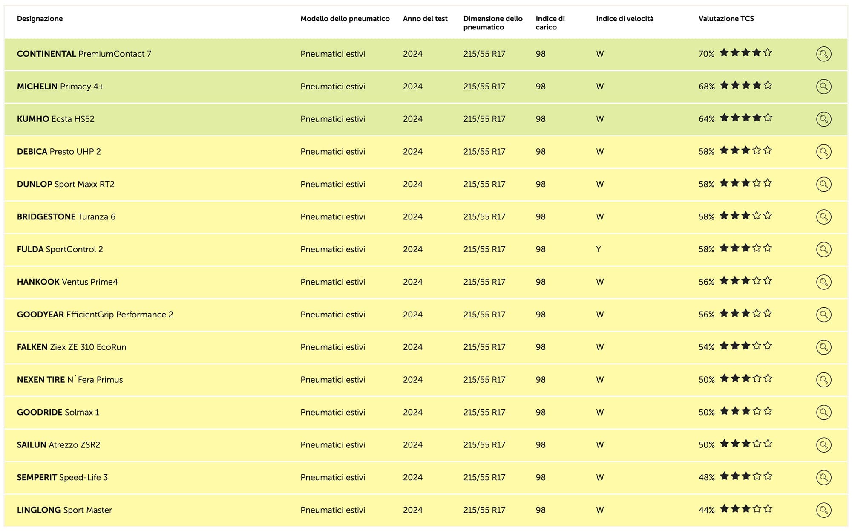The image size is (852, 531).
Task: Select DUNLOP Sport Maxx RT2 name
Action: click(x=66, y=184)
